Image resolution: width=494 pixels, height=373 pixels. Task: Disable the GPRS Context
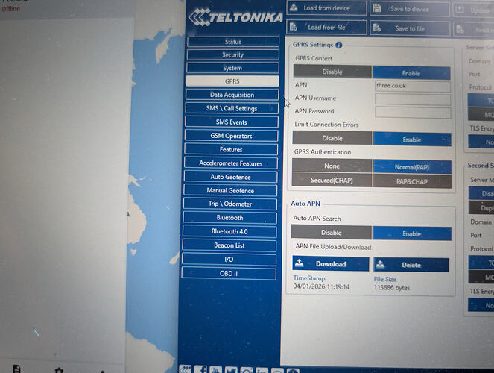point(332,72)
